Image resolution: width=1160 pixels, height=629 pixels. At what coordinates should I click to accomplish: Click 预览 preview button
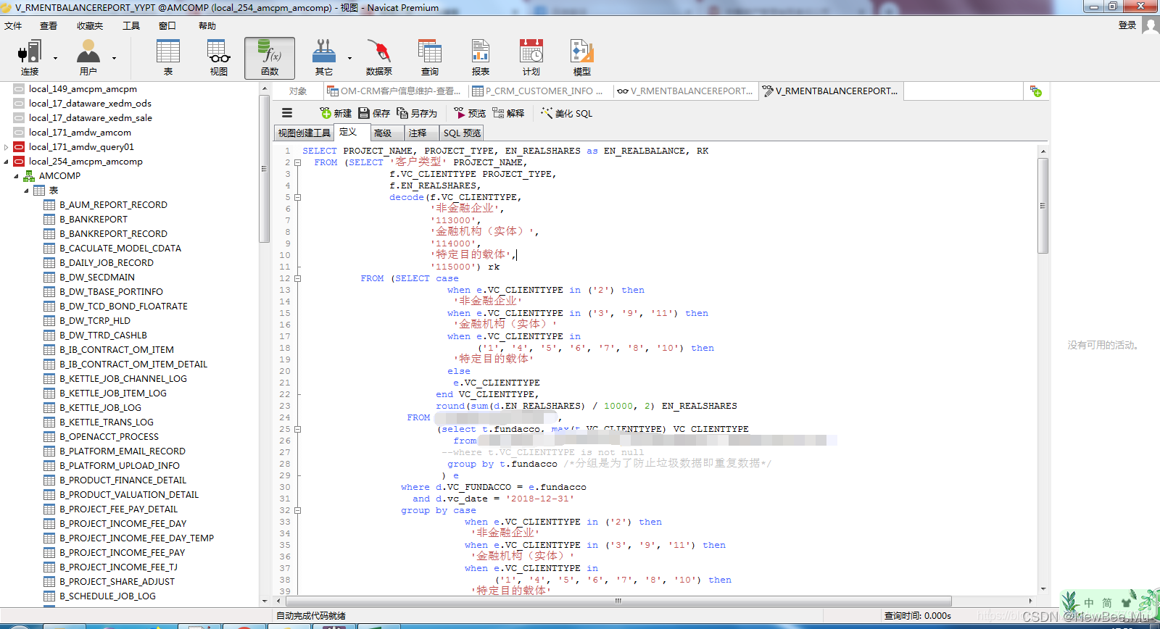pos(470,113)
